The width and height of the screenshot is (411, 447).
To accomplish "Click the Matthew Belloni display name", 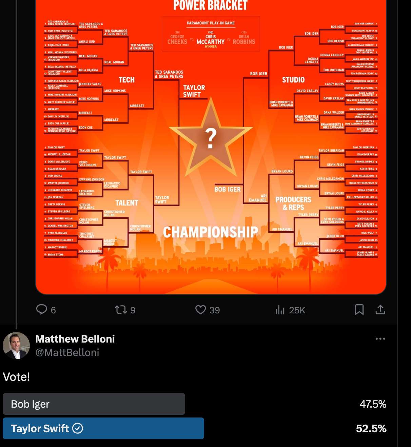I will tap(75, 339).
